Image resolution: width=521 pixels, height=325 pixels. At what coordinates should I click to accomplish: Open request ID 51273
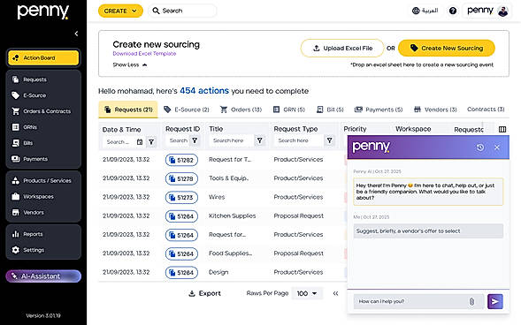(x=181, y=198)
